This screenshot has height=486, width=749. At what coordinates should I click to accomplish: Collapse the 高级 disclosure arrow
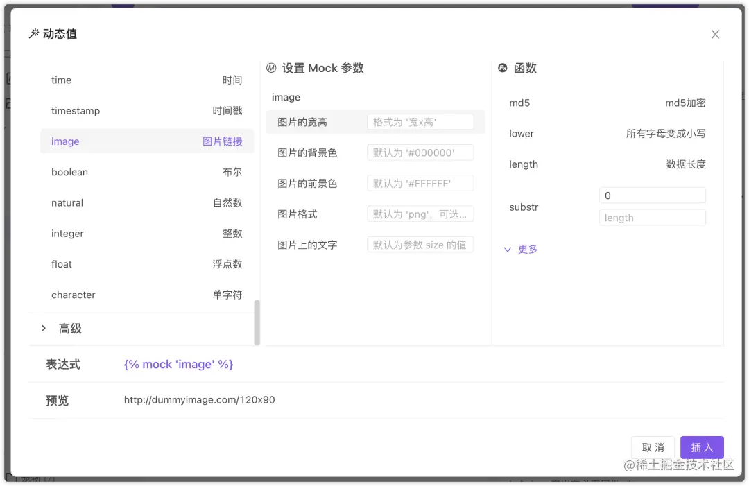click(43, 328)
